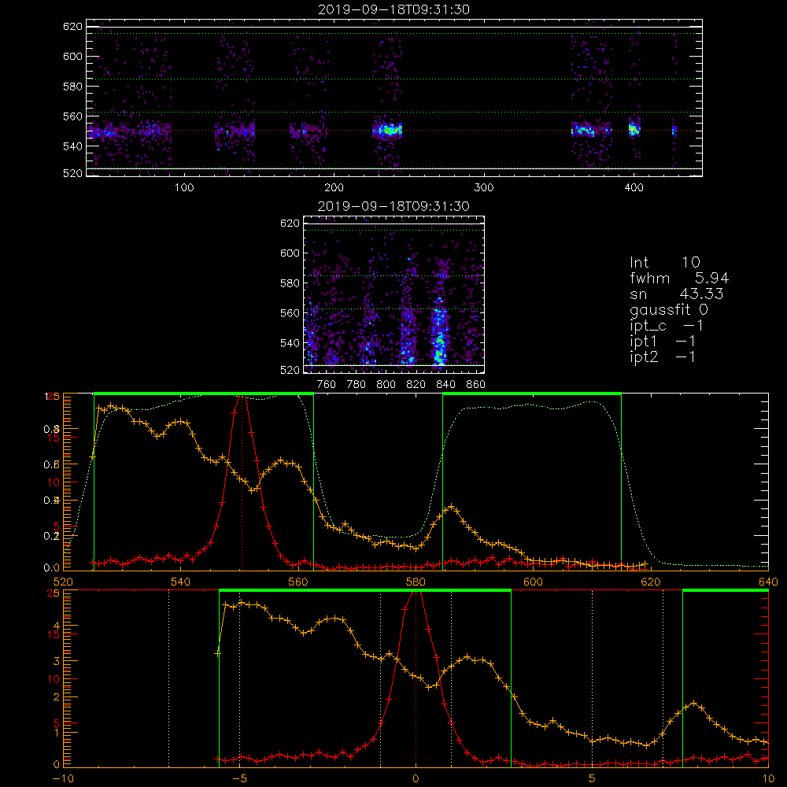787x787 pixels.
Task: Click the "ipt2 -1" text
Action: coord(663,357)
